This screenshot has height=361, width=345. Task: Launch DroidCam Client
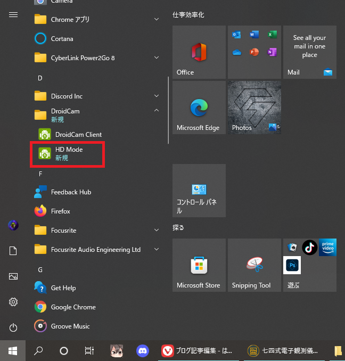coord(96,135)
